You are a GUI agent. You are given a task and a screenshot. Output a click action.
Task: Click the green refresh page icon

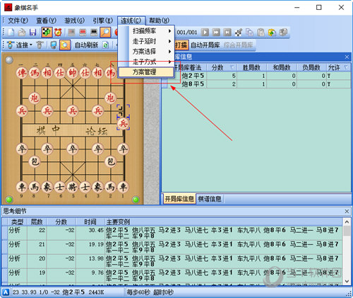click(x=106, y=45)
